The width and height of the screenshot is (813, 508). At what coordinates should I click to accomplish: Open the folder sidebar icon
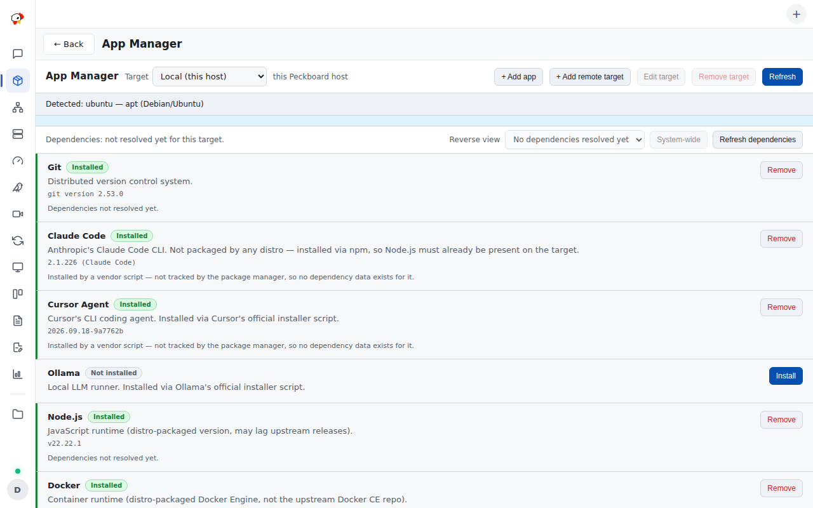(x=18, y=414)
